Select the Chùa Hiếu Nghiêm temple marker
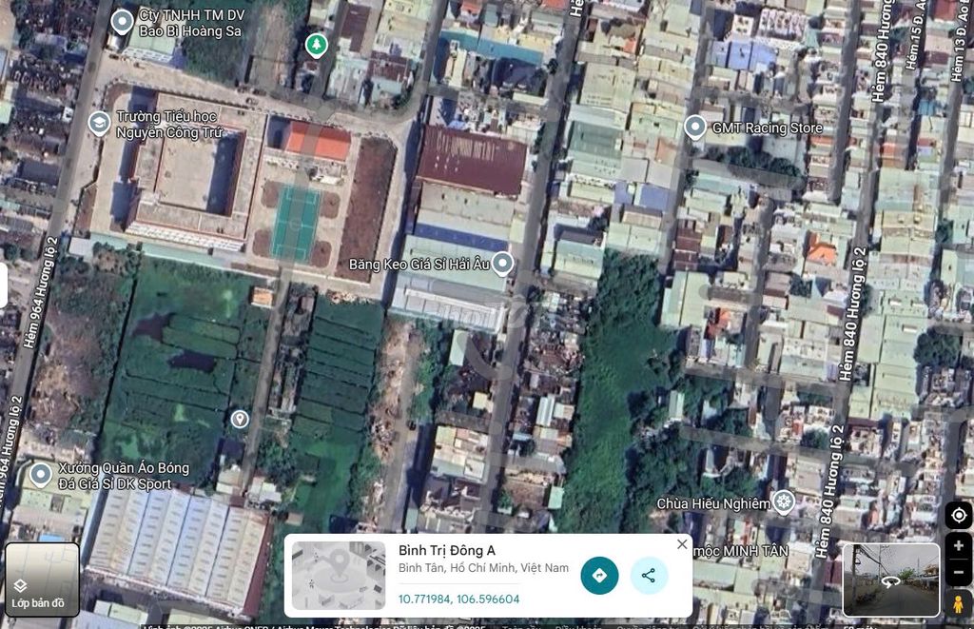This screenshot has width=974, height=629. tap(783, 501)
